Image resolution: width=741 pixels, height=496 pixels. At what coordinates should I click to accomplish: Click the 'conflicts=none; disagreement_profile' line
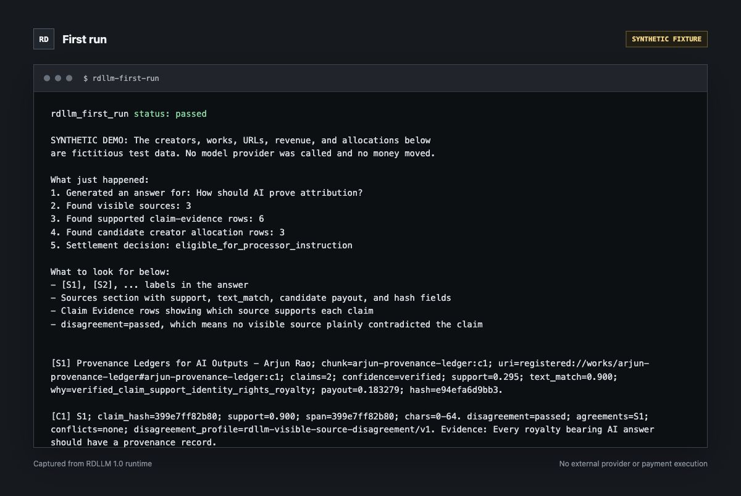[353, 429]
